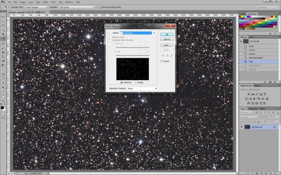Image resolution: width=281 pixels, height=175 pixels.
Task: Select the Type tool
Action: 3,82
